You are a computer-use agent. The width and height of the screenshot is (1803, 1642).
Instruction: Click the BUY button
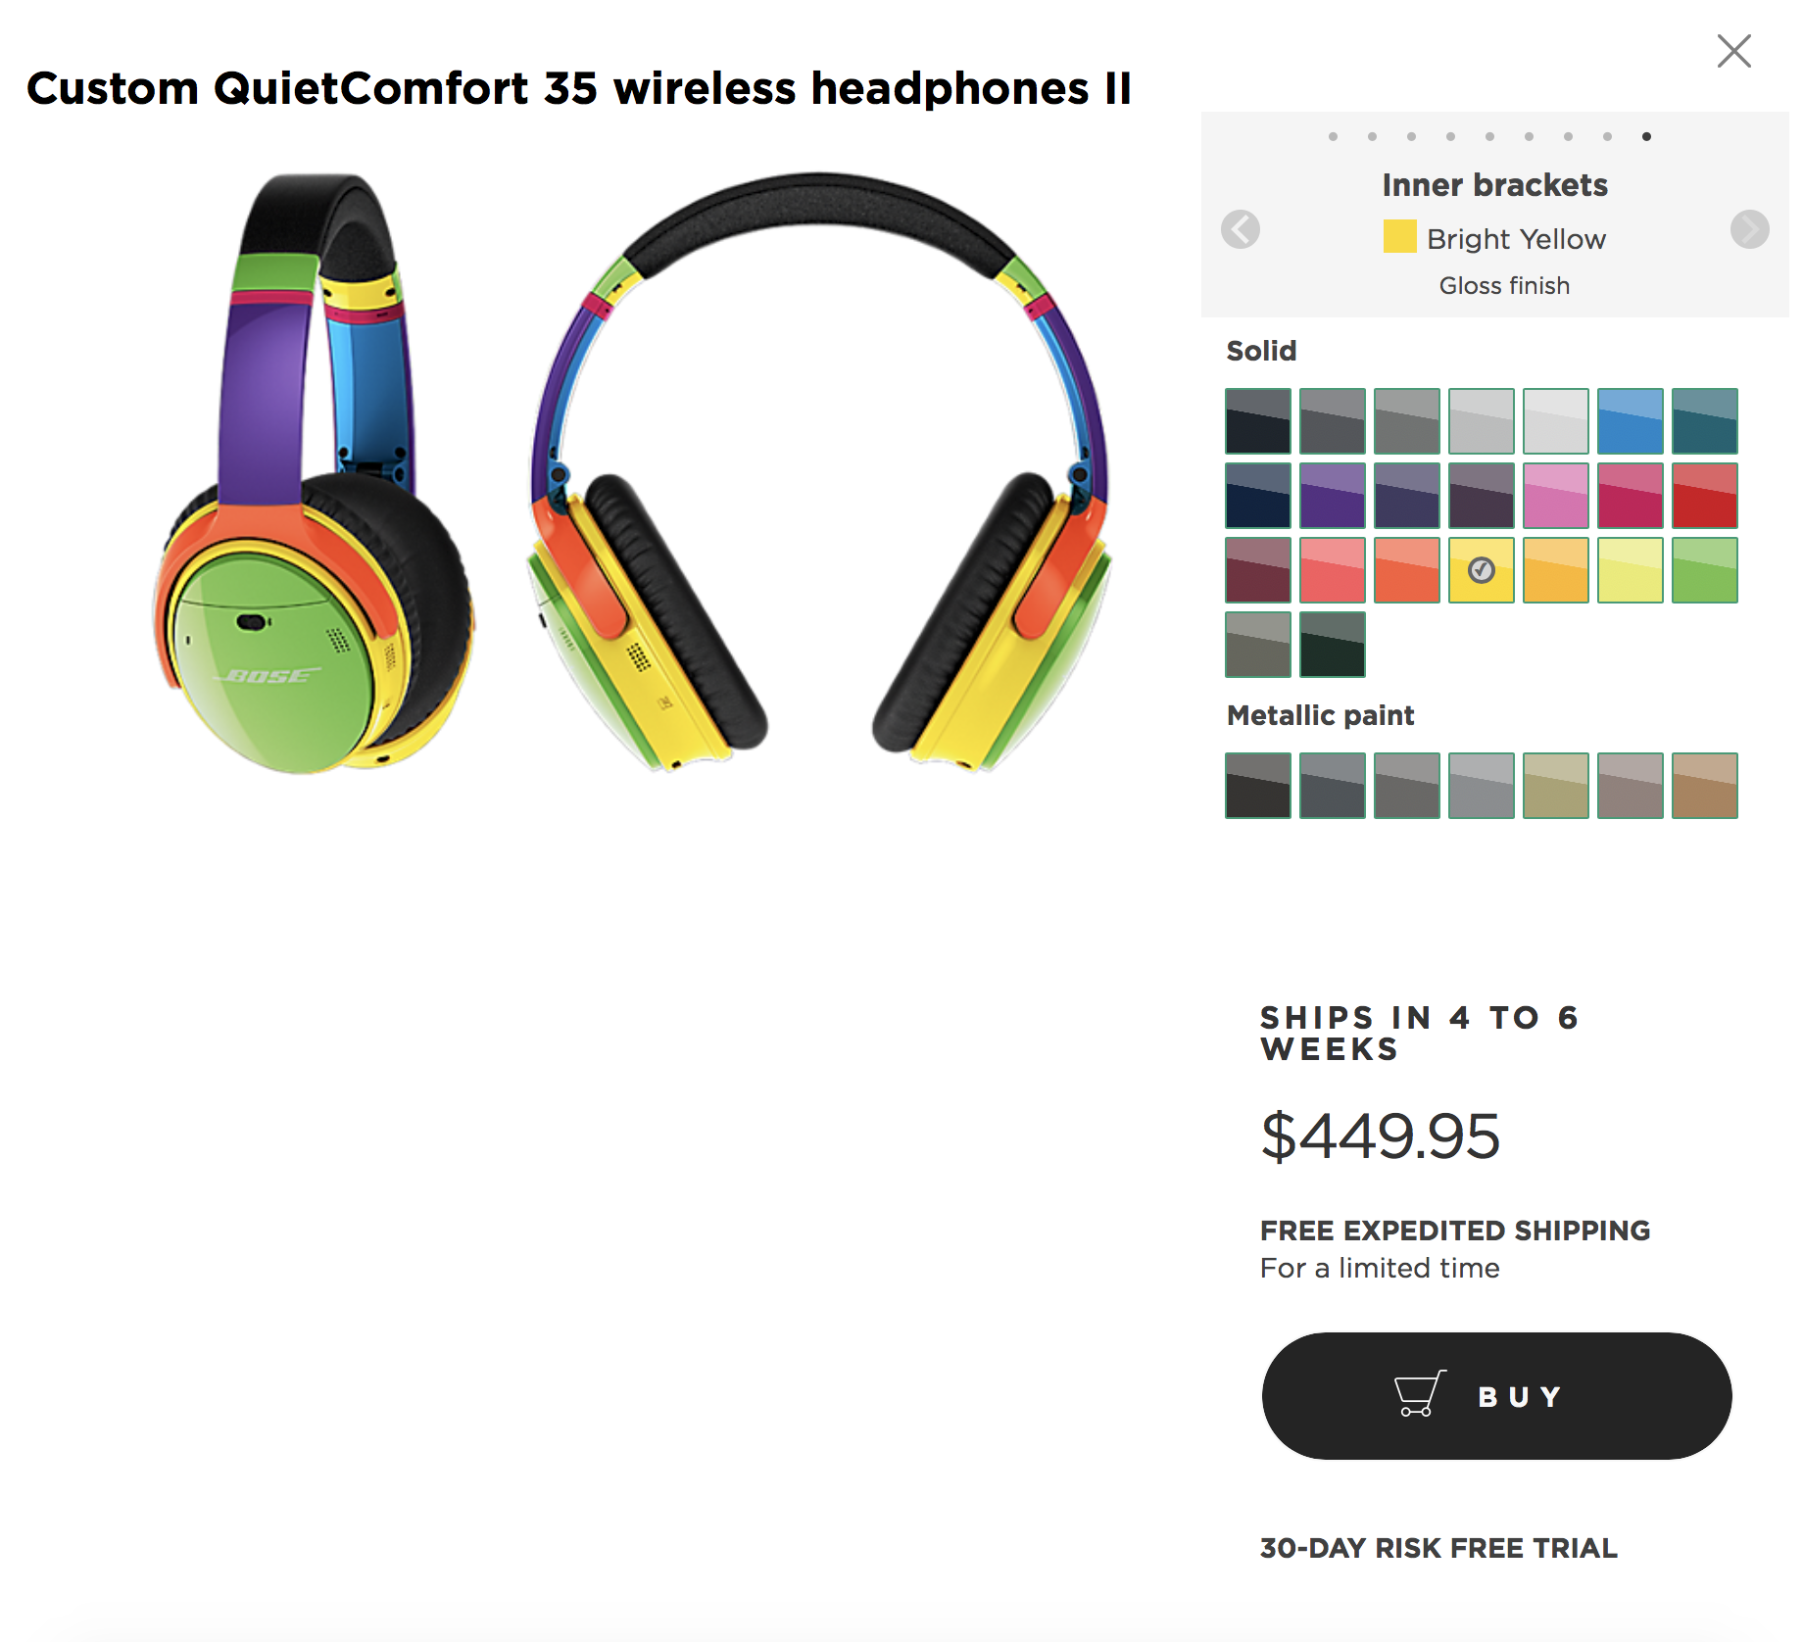[x=1496, y=1396]
